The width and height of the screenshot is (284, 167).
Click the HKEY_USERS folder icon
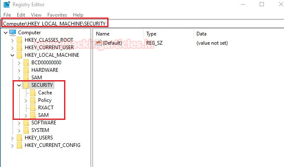point(19,138)
